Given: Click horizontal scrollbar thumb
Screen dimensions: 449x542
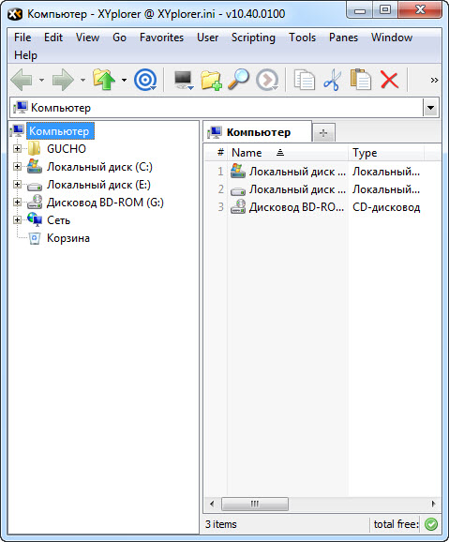Looking at the screenshot, I should pos(255,504).
